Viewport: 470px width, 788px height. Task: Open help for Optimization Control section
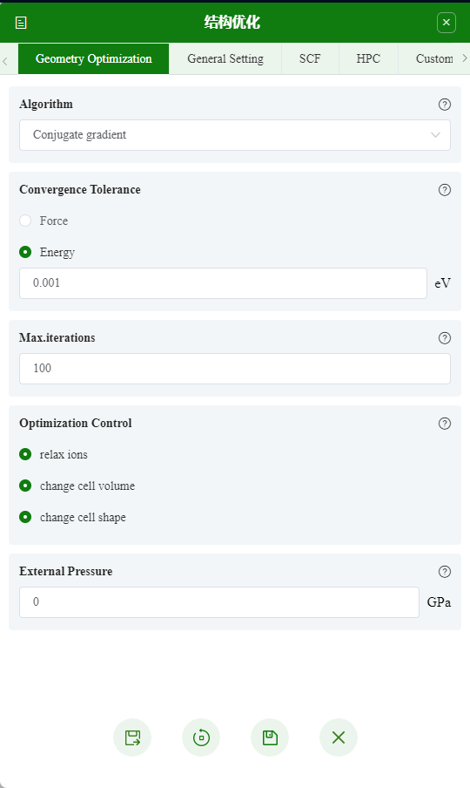click(x=445, y=424)
